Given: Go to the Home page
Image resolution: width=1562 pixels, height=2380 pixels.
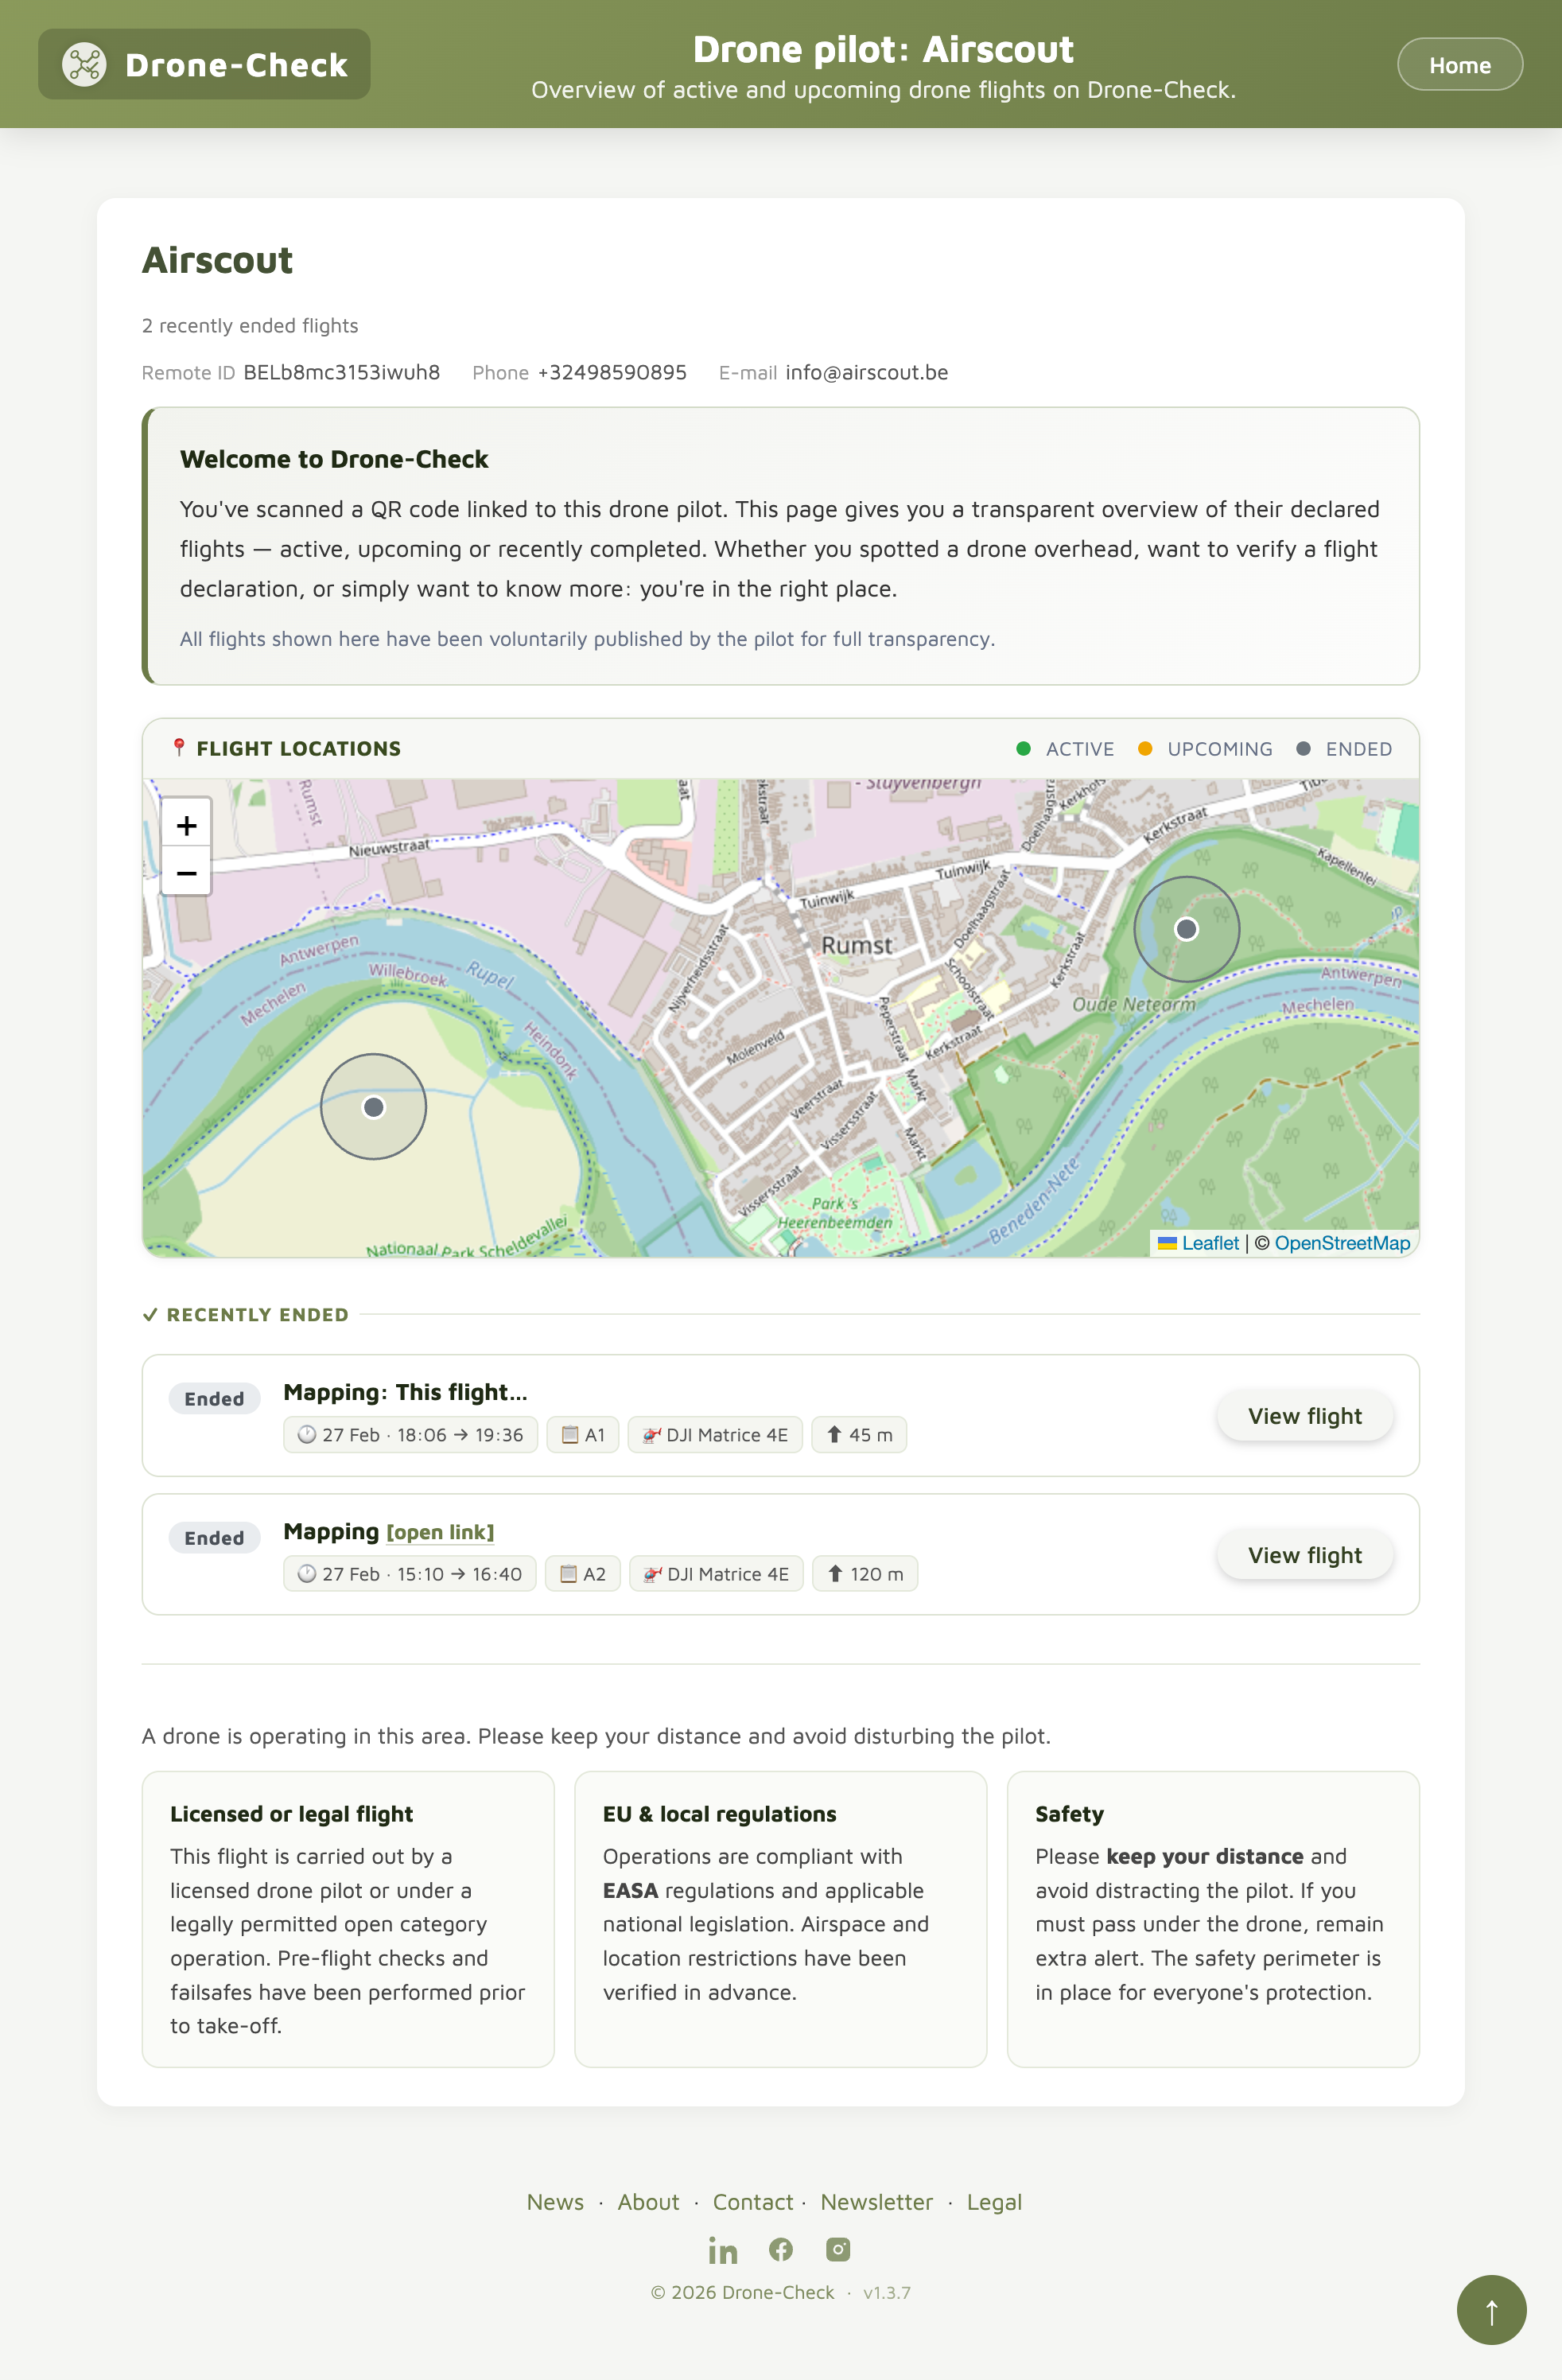Looking at the screenshot, I should 1459,65.
